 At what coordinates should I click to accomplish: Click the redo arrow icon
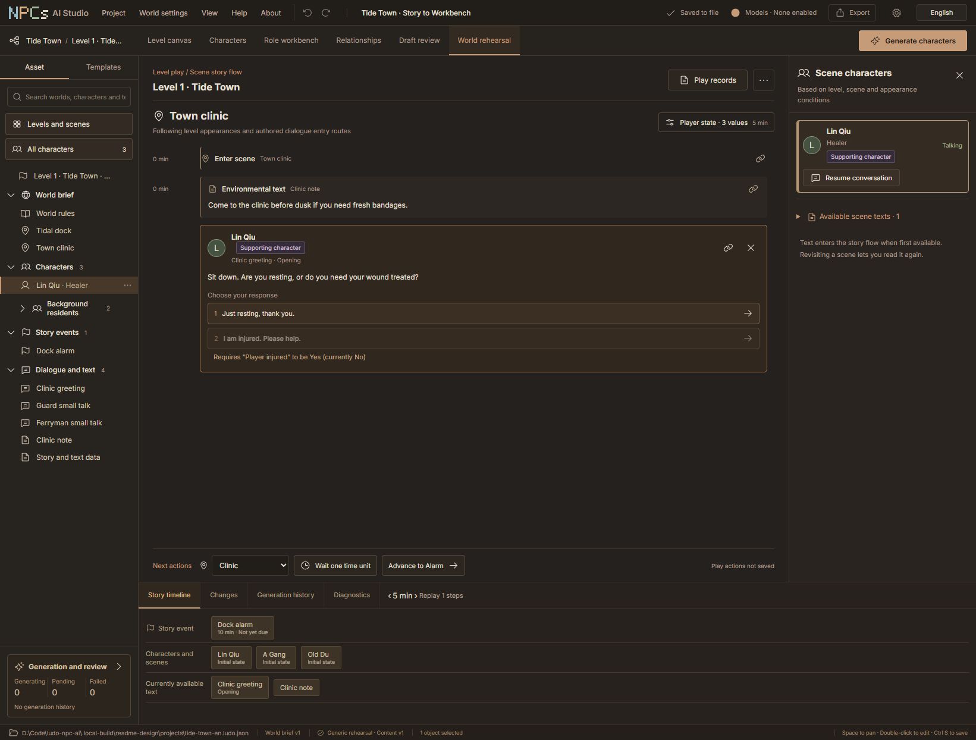pyautogui.click(x=326, y=12)
